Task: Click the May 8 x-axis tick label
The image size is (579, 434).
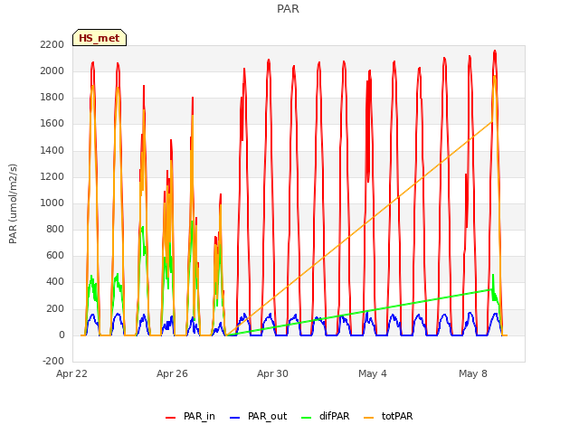Action: click(473, 373)
